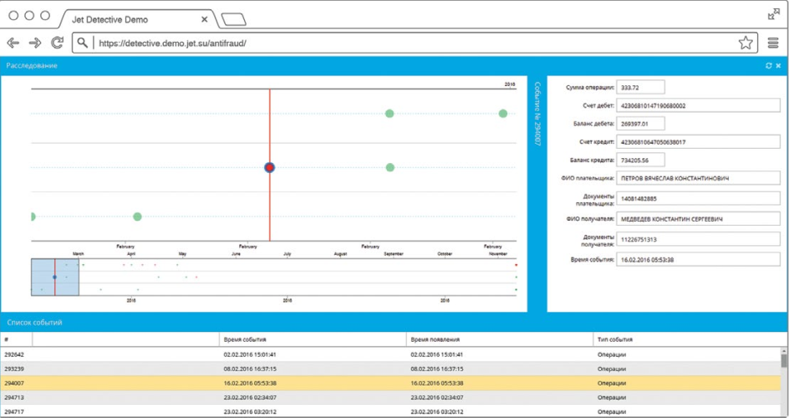
Task: Select highlighted event row 294007
Action: (390, 383)
